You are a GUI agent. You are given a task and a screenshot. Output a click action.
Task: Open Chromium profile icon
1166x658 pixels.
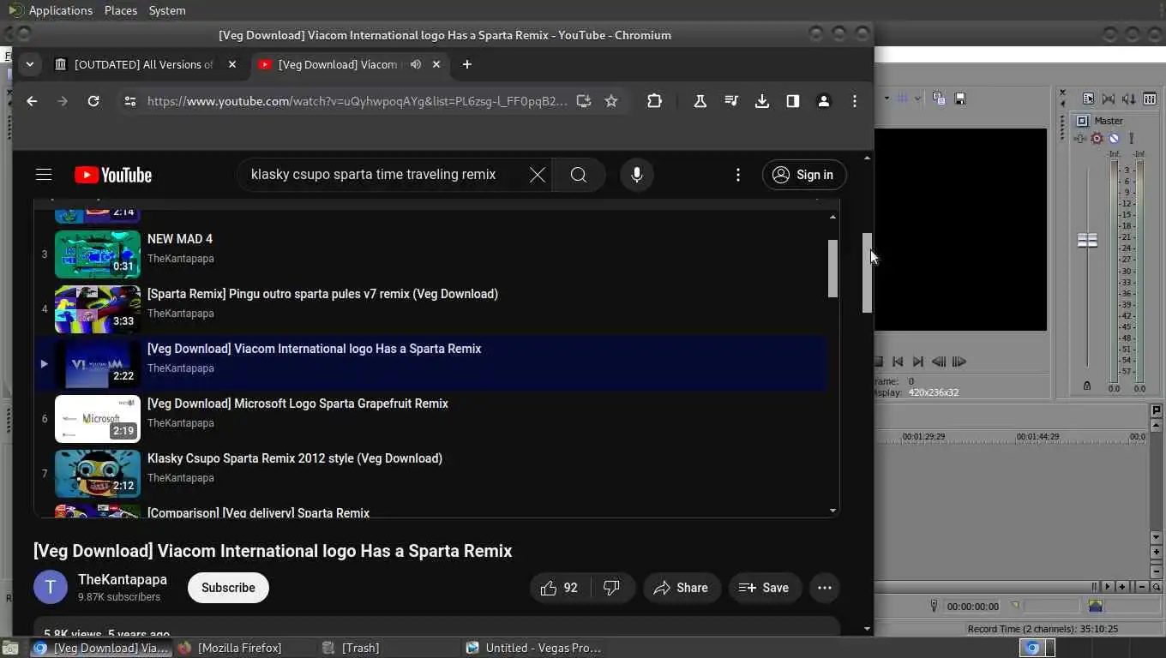[824, 101]
